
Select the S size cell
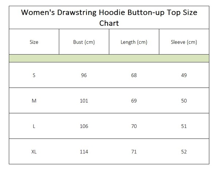tap(34, 75)
